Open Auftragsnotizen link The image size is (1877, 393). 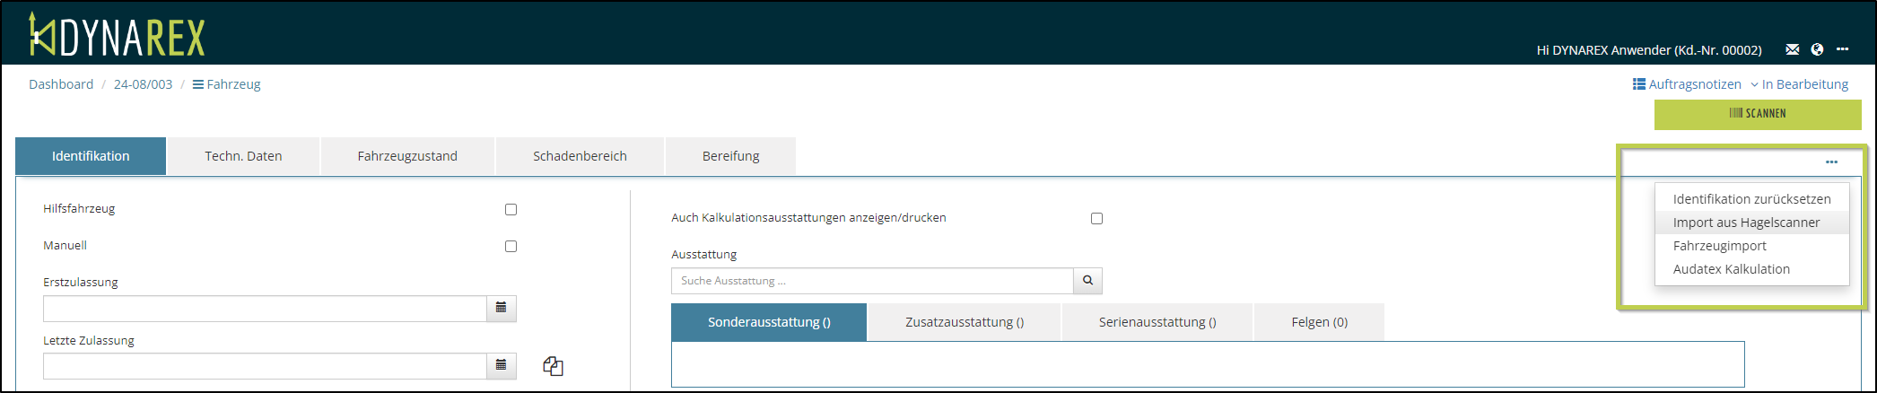tap(1687, 84)
